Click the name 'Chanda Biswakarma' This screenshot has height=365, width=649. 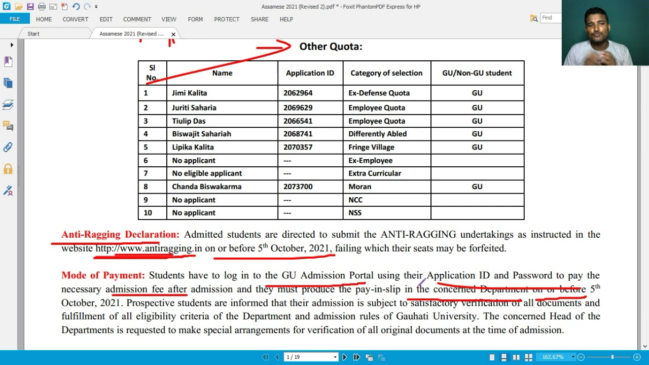(206, 187)
